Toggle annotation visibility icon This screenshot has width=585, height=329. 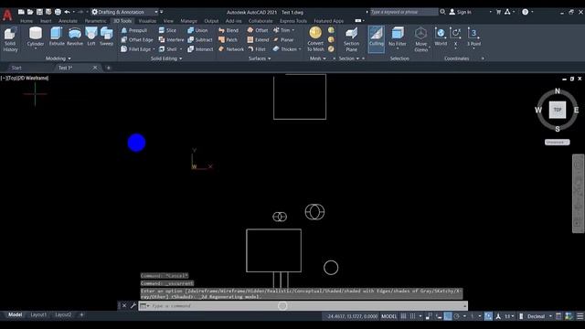coord(498,316)
